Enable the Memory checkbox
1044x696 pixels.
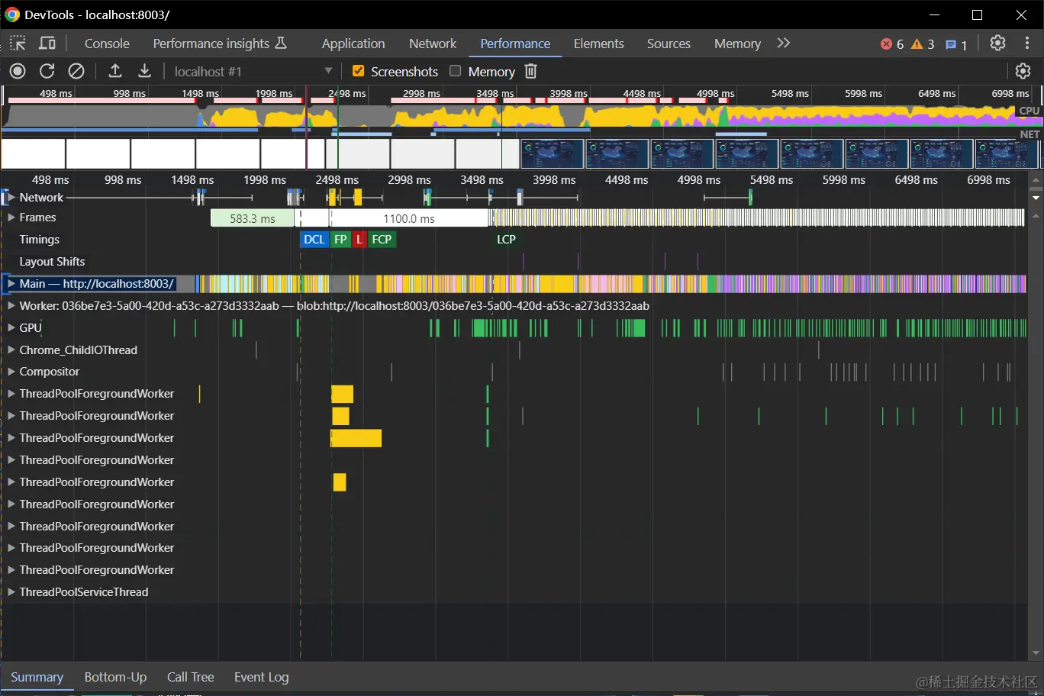[x=456, y=71]
